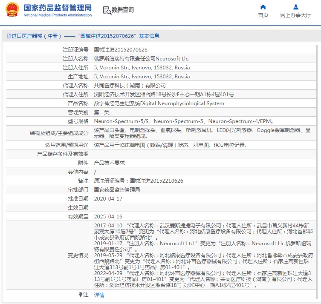Select the 变更情况 label

tap(78, 255)
